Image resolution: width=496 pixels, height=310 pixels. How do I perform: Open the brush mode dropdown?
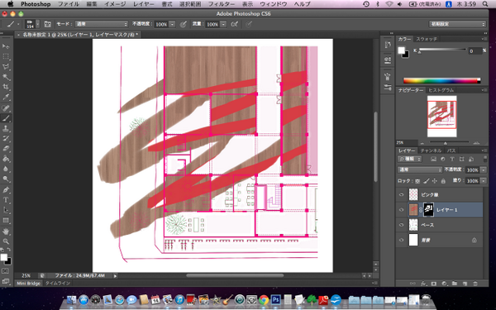pyautogui.click(x=102, y=24)
